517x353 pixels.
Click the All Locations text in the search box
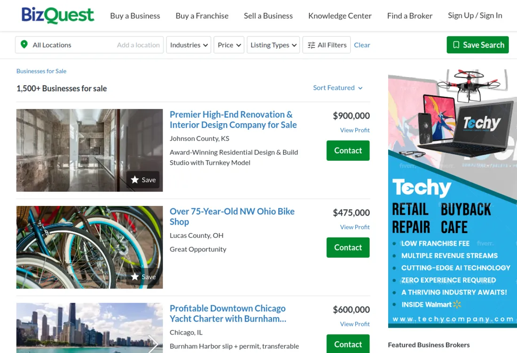pos(52,45)
